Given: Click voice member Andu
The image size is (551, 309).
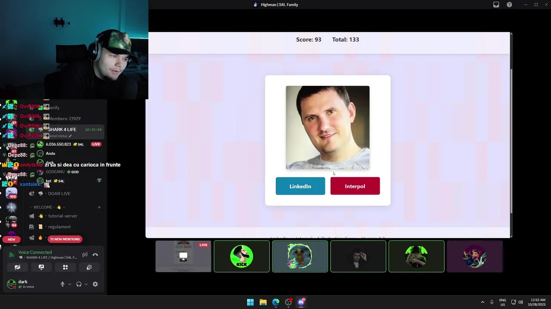Looking at the screenshot, I should (x=50, y=153).
